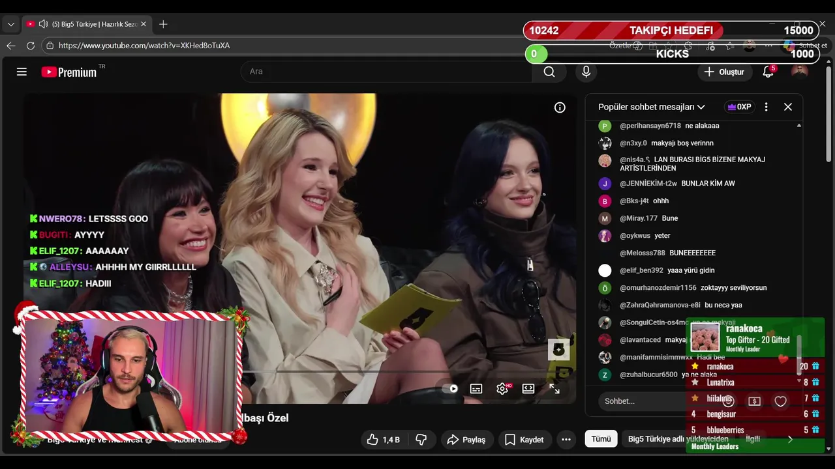Image resolution: width=835 pixels, height=469 pixels.
Task: Click the avatar of @nis4a in chat
Action: (x=605, y=160)
